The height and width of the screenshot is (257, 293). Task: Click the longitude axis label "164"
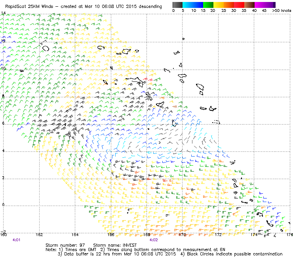75,235
